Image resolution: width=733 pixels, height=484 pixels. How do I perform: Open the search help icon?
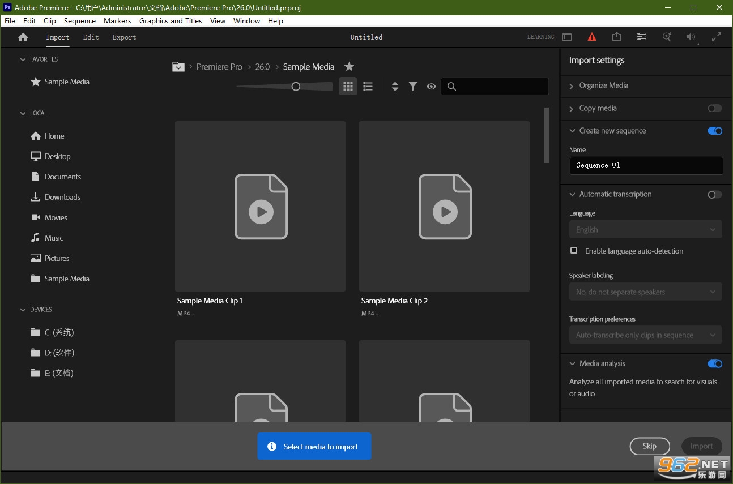point(667,37)
